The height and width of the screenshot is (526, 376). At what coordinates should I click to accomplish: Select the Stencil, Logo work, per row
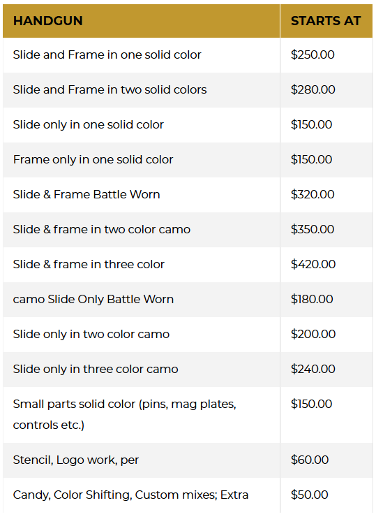click(188, 460)
